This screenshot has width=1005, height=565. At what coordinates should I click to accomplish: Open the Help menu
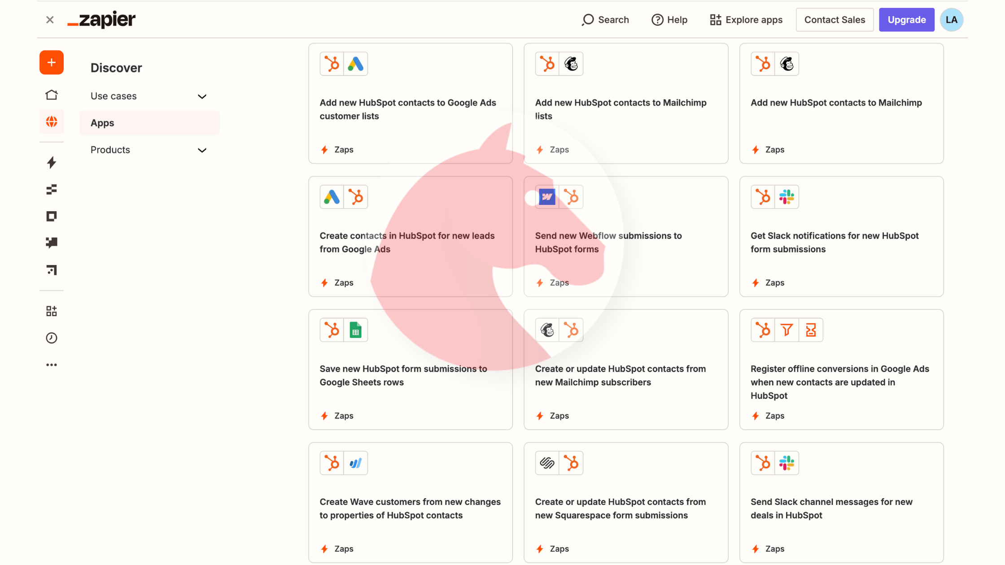pyautogui.click(x=669, y=20)
